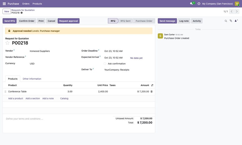
Task: Click the Request approval button
Action: point(69,21)
